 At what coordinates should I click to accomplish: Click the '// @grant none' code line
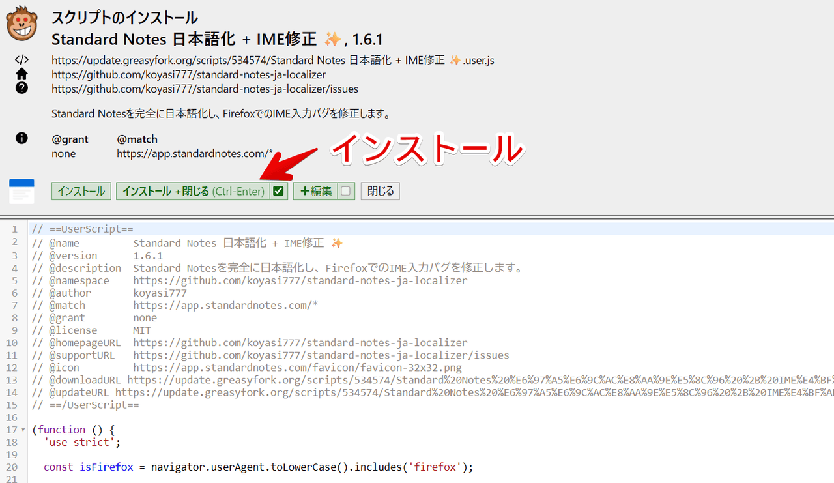94,317
